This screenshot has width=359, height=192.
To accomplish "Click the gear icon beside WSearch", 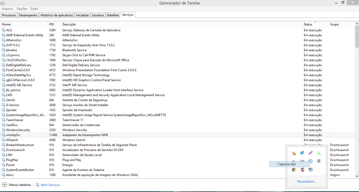I will click(x=3, y=140).
